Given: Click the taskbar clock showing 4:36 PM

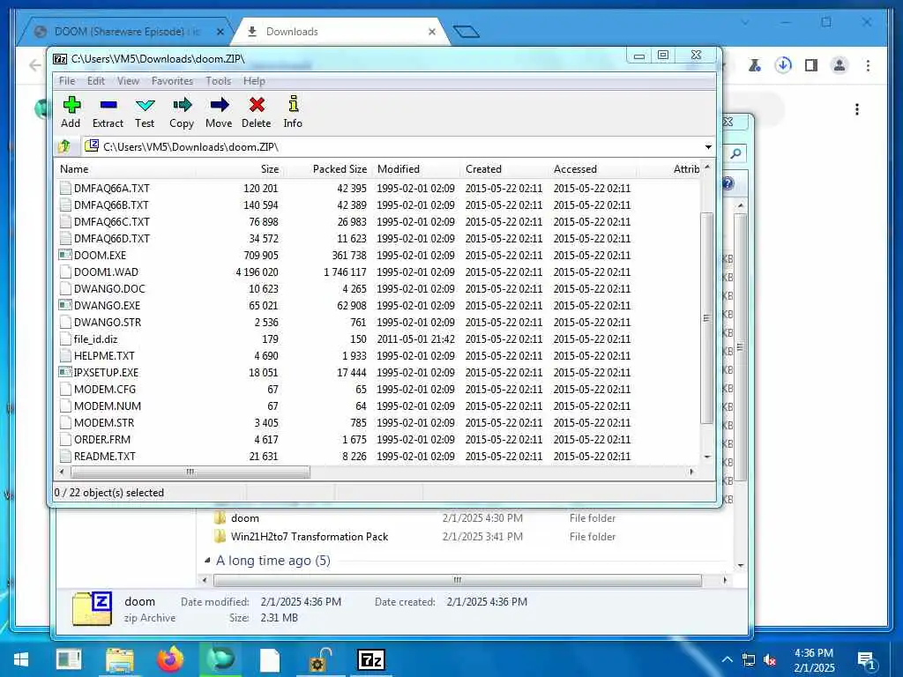Looking at the screenshot, I should 814,659.
